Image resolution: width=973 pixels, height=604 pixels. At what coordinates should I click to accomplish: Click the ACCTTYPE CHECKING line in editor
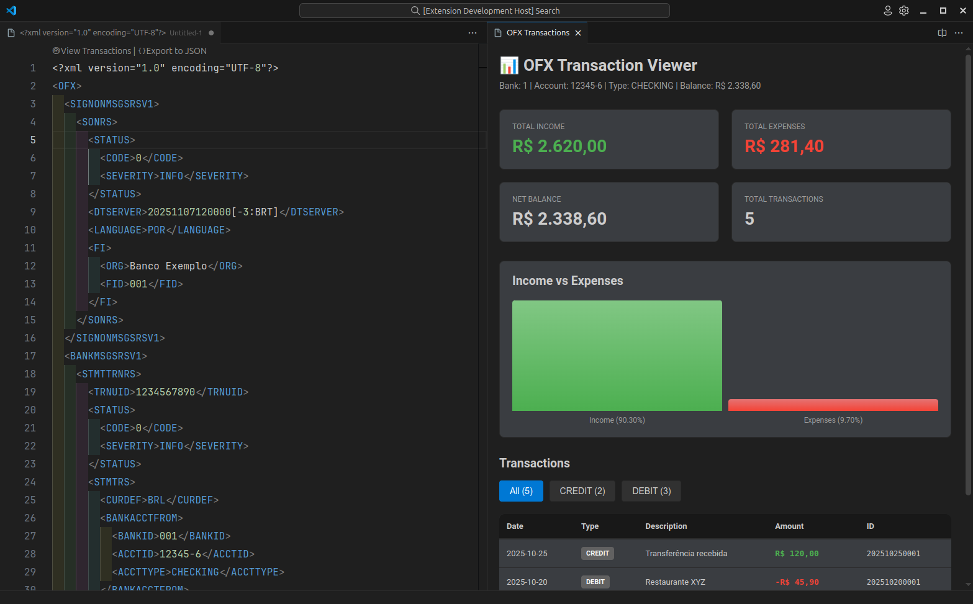coord(198,572)
